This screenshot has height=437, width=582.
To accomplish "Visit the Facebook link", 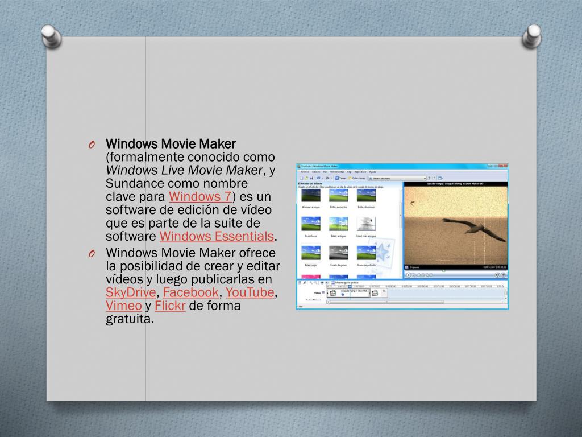I will tap(191, 292).
